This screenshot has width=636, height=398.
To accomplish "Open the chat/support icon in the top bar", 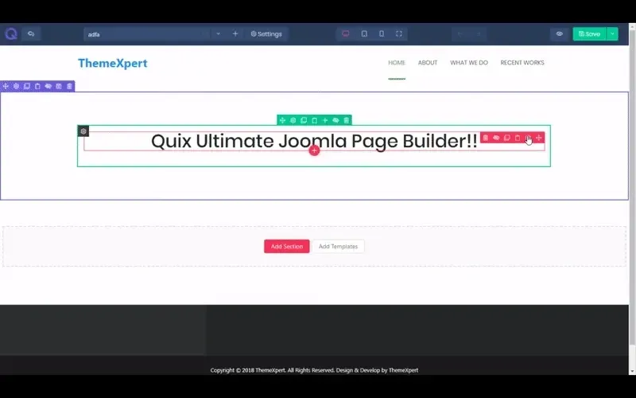I will (31, 33).
